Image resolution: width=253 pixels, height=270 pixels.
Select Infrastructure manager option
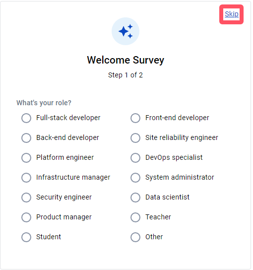tap(26, 177)
